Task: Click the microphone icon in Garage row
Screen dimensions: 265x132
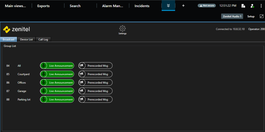Action: 44,91
